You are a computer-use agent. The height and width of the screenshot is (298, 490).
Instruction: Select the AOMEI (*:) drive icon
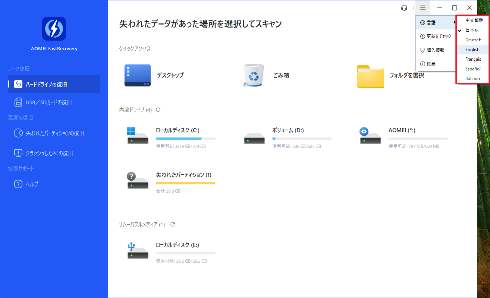[x=370, y=136]
